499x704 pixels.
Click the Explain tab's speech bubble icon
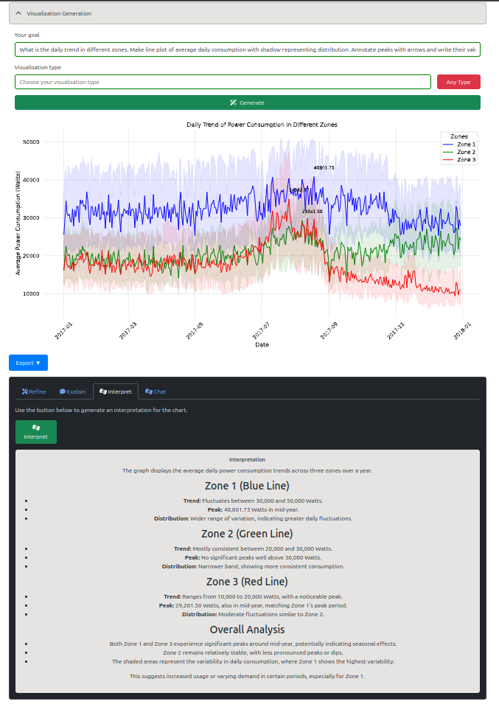click(x=63, y=391)
